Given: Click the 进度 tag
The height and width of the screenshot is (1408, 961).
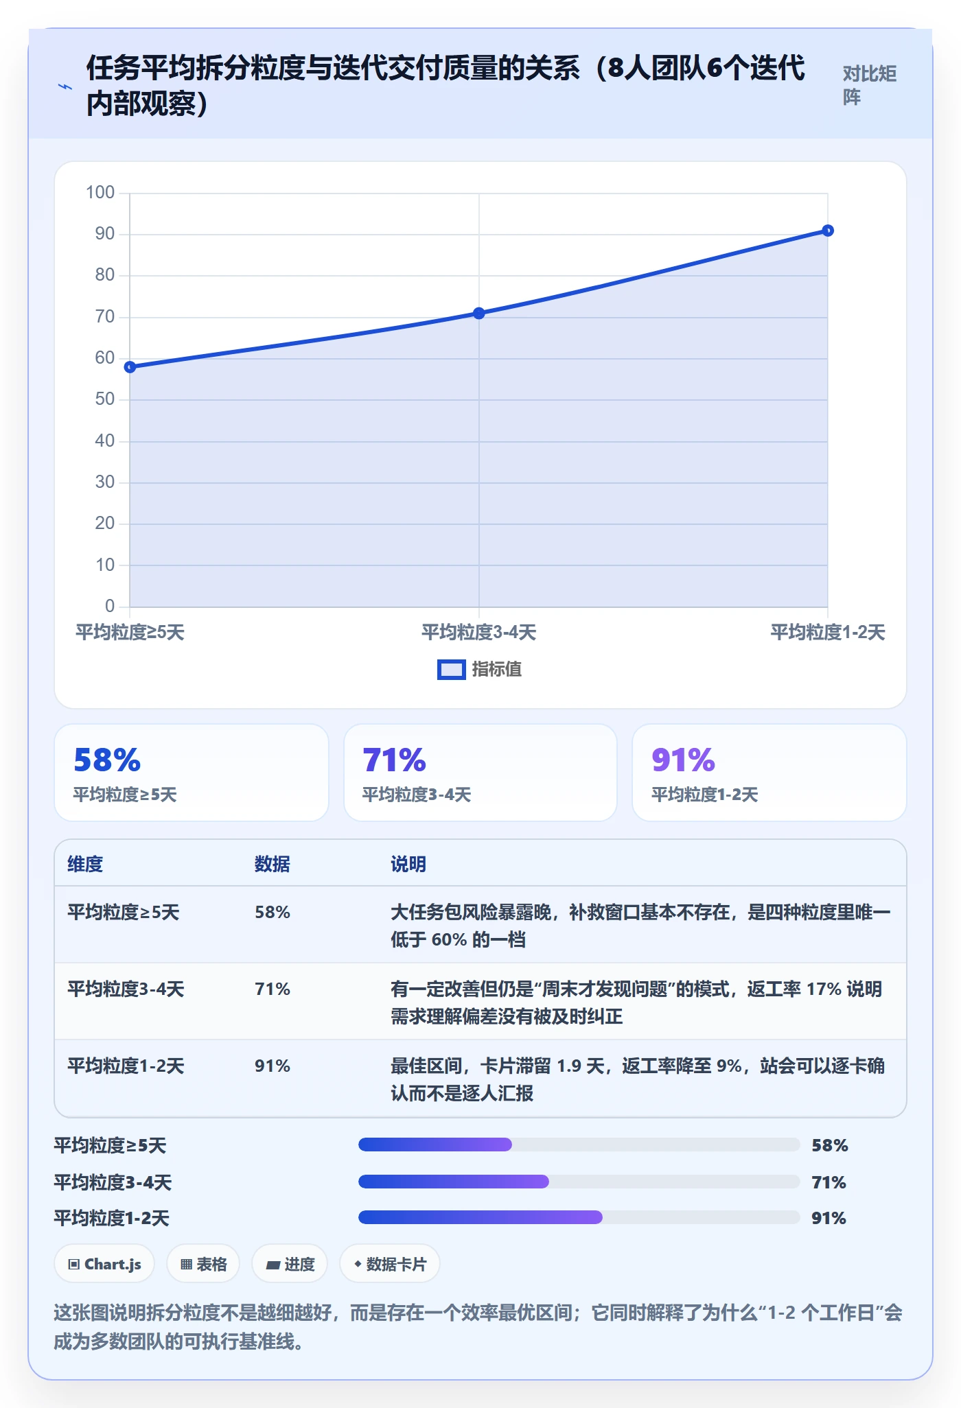Looking at the screenshot, I should tap(290, 1264).
